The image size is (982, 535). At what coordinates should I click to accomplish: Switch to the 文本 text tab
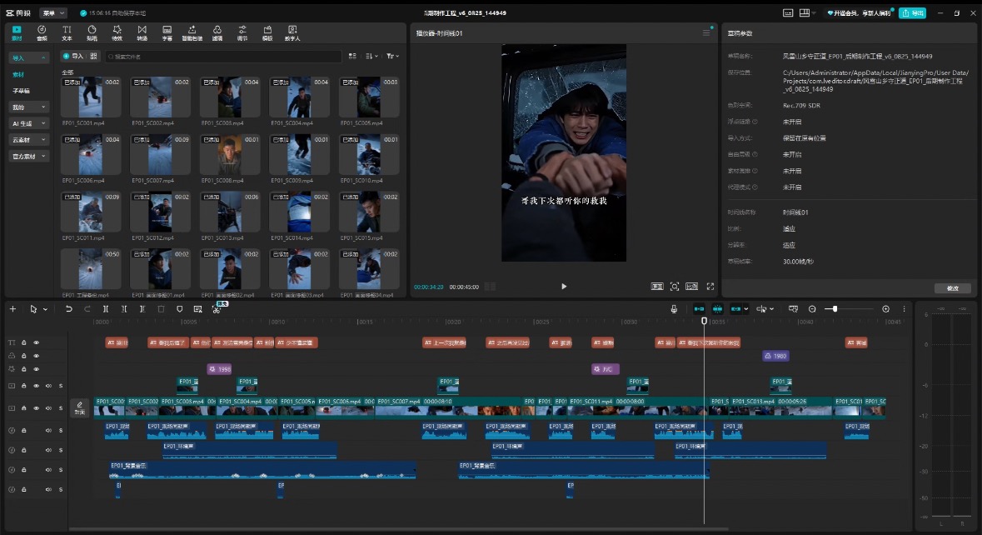(67, 32)
